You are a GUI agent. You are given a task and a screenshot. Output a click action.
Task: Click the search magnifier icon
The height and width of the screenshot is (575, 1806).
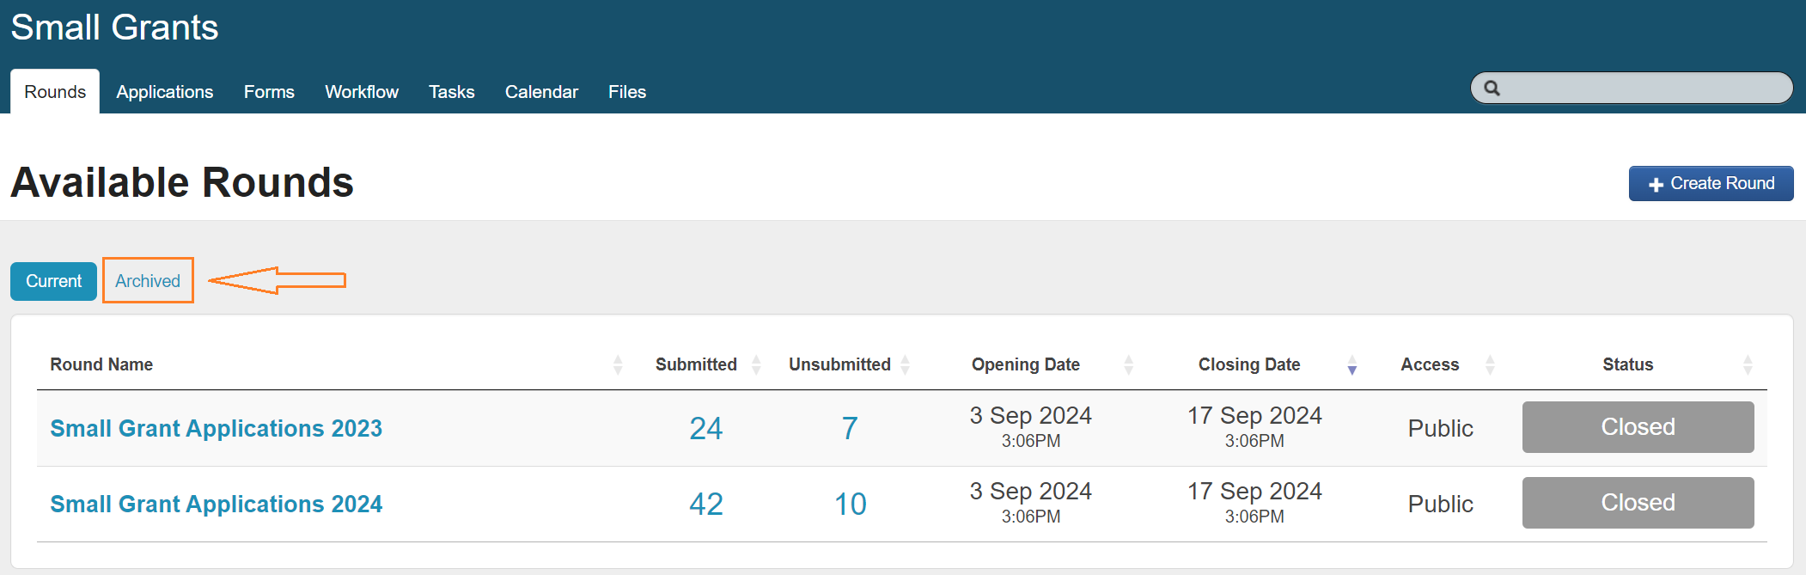1492,89
